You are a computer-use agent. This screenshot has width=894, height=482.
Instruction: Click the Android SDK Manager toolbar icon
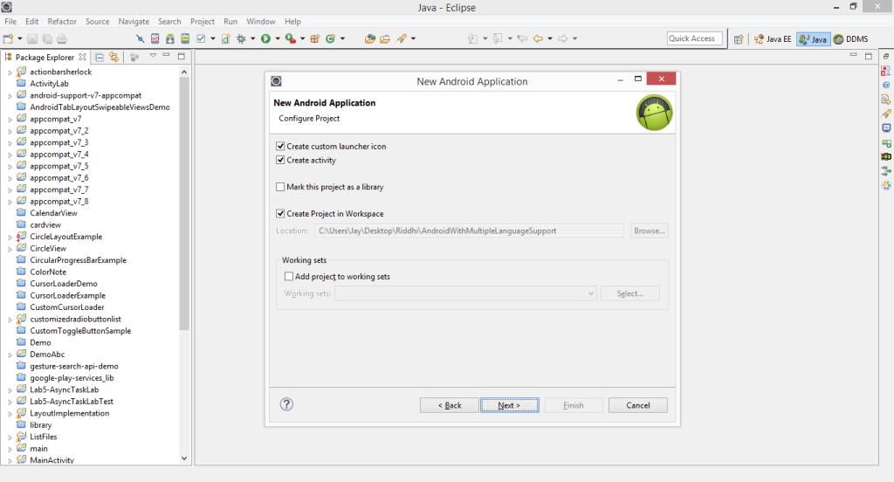[170, 38]
